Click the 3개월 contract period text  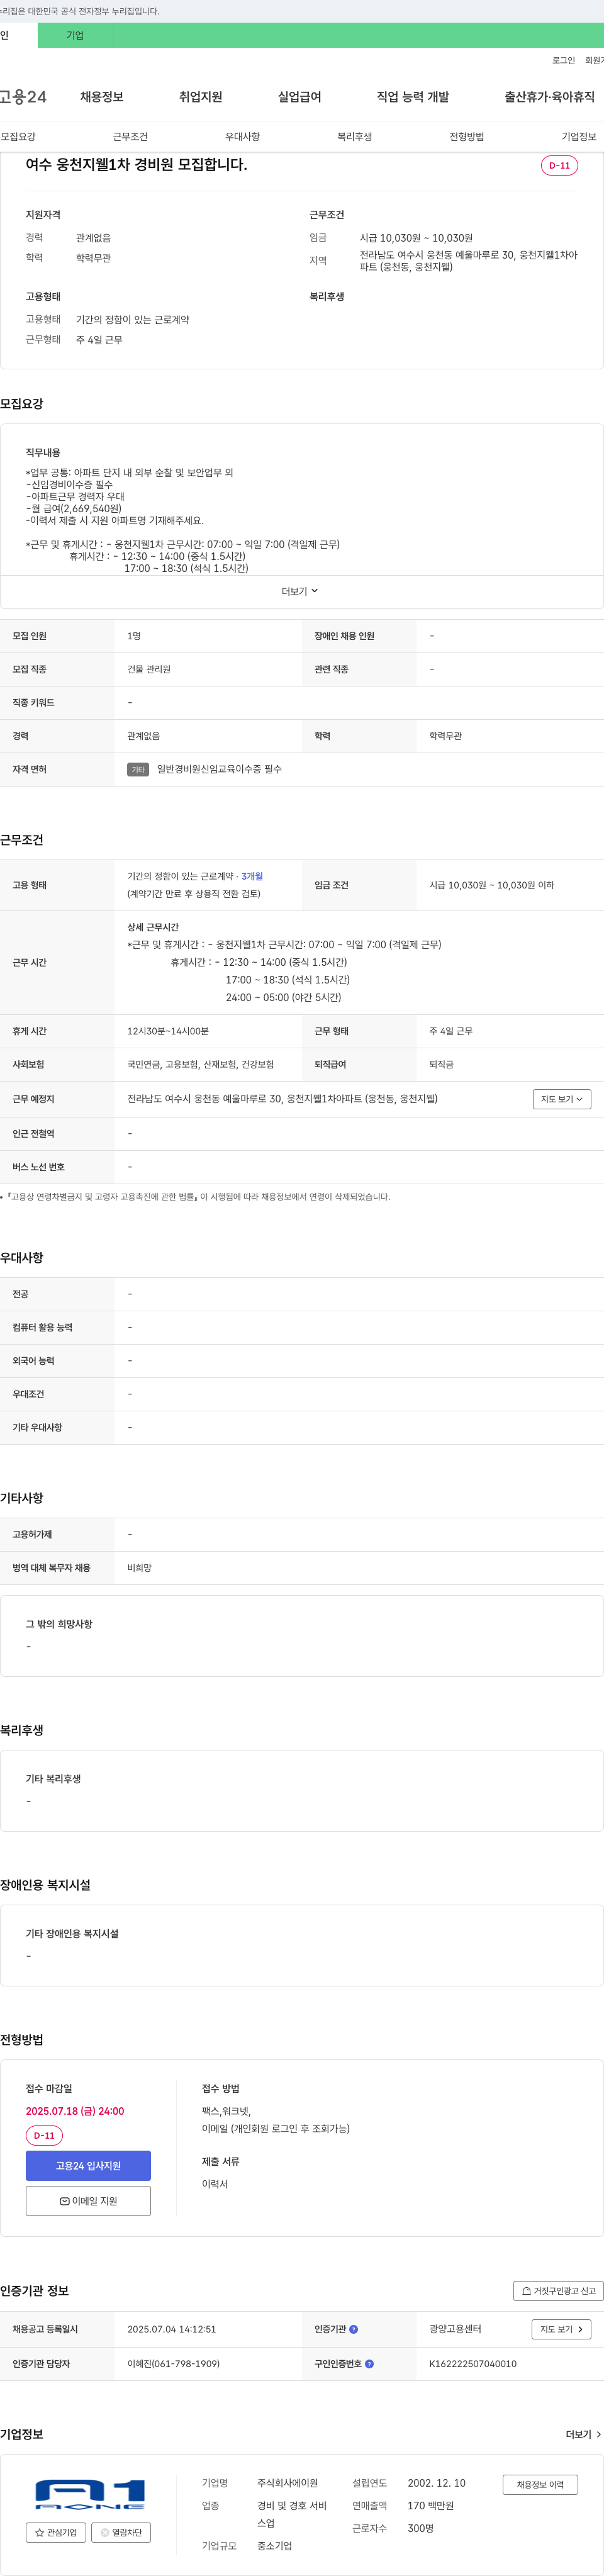tap(252, 876)
